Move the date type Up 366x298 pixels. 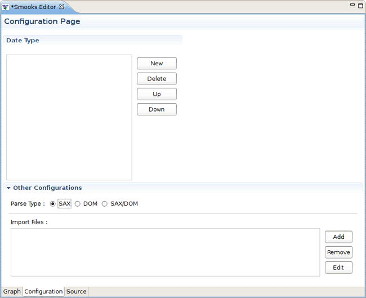[157, 94]
